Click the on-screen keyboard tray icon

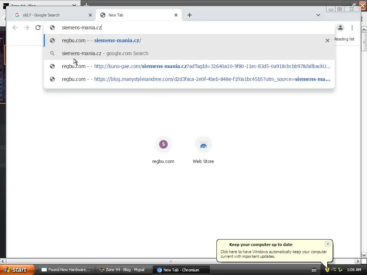pyautogui.click(x=314, y=270)
